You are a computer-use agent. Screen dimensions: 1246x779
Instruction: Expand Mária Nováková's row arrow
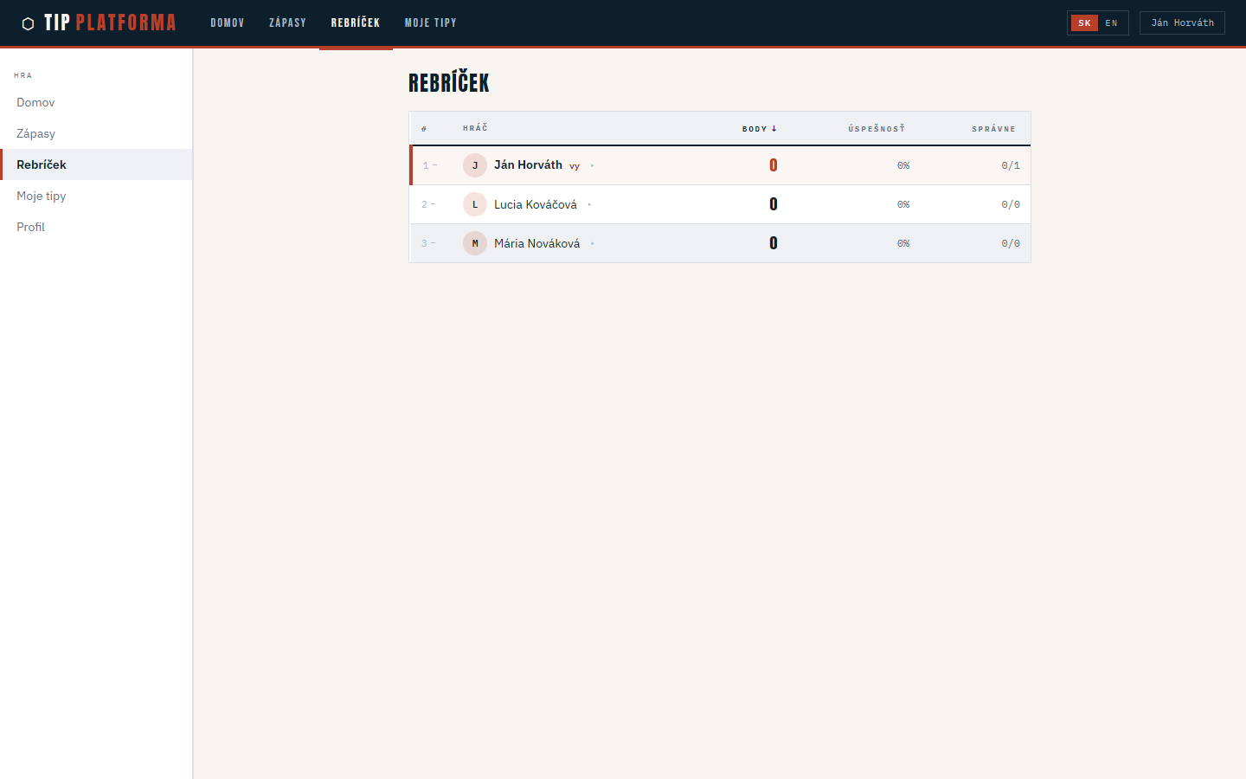point(593,243)
